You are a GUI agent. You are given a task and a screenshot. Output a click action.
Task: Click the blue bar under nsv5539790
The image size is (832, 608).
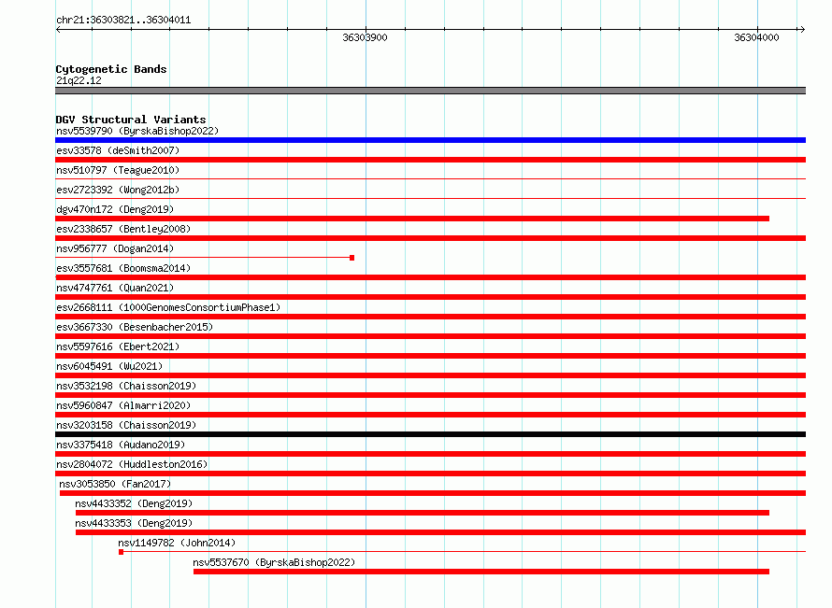tap(430, 140)
